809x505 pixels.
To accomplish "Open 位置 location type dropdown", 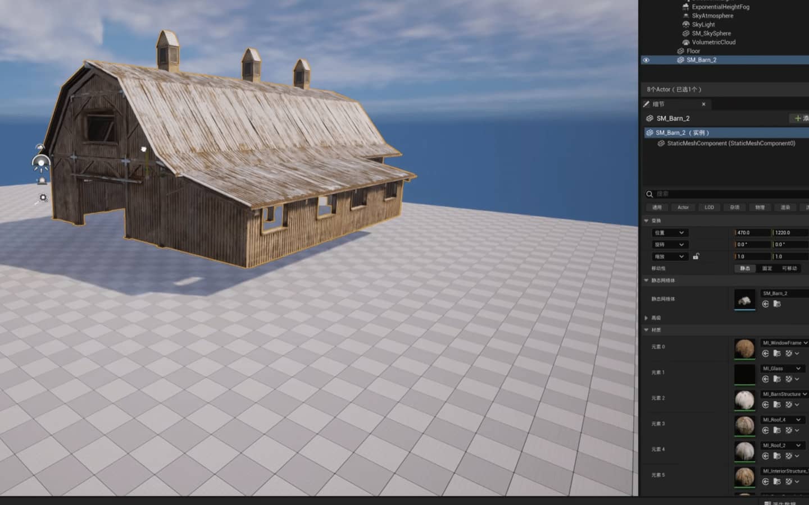I will pos(670,232).
